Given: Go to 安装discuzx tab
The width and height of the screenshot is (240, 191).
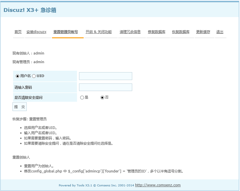Looking at the screenshot, I should [36, 32].
